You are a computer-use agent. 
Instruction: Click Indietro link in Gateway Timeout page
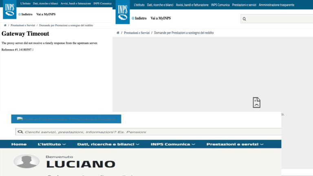coord(27,14)
